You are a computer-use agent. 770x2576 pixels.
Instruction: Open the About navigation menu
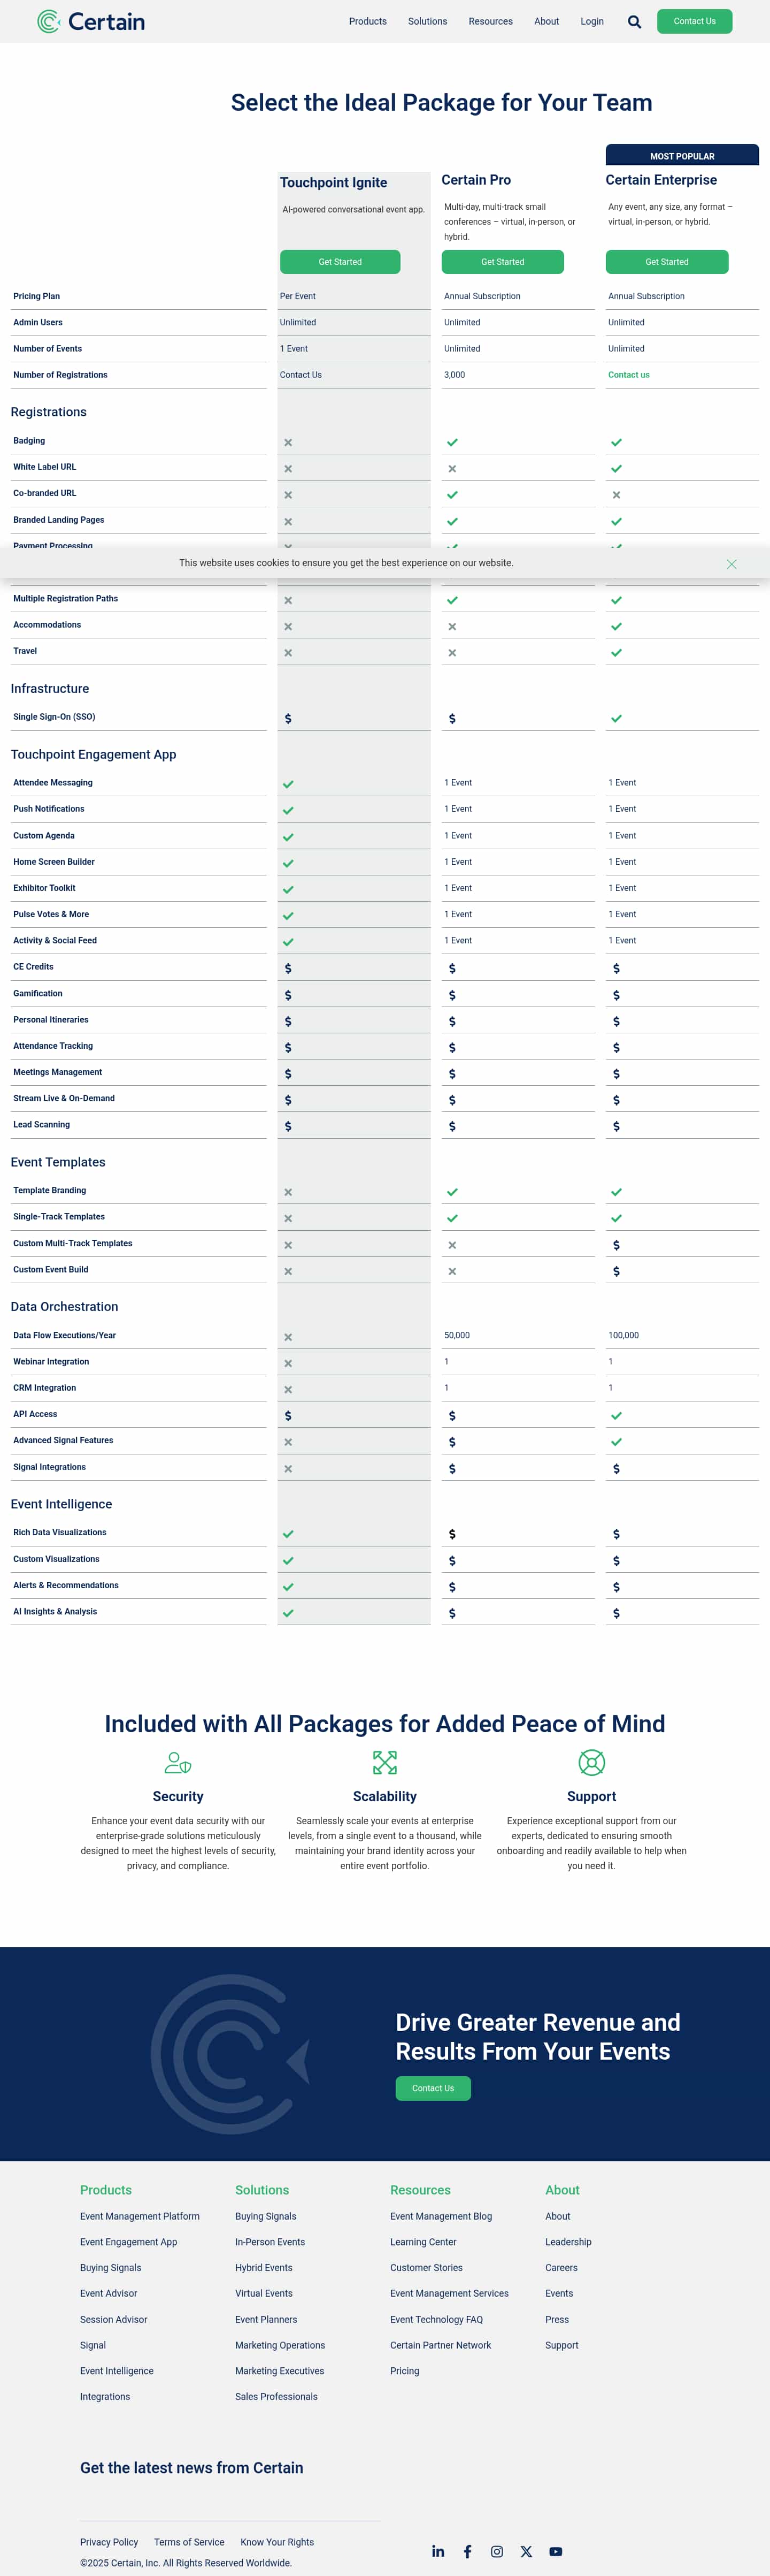point(546,21)
